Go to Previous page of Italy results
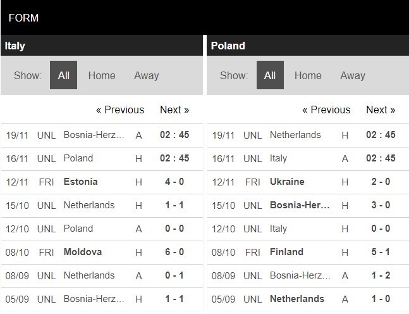This screenshot has width=409, height=314. [120, 110]
